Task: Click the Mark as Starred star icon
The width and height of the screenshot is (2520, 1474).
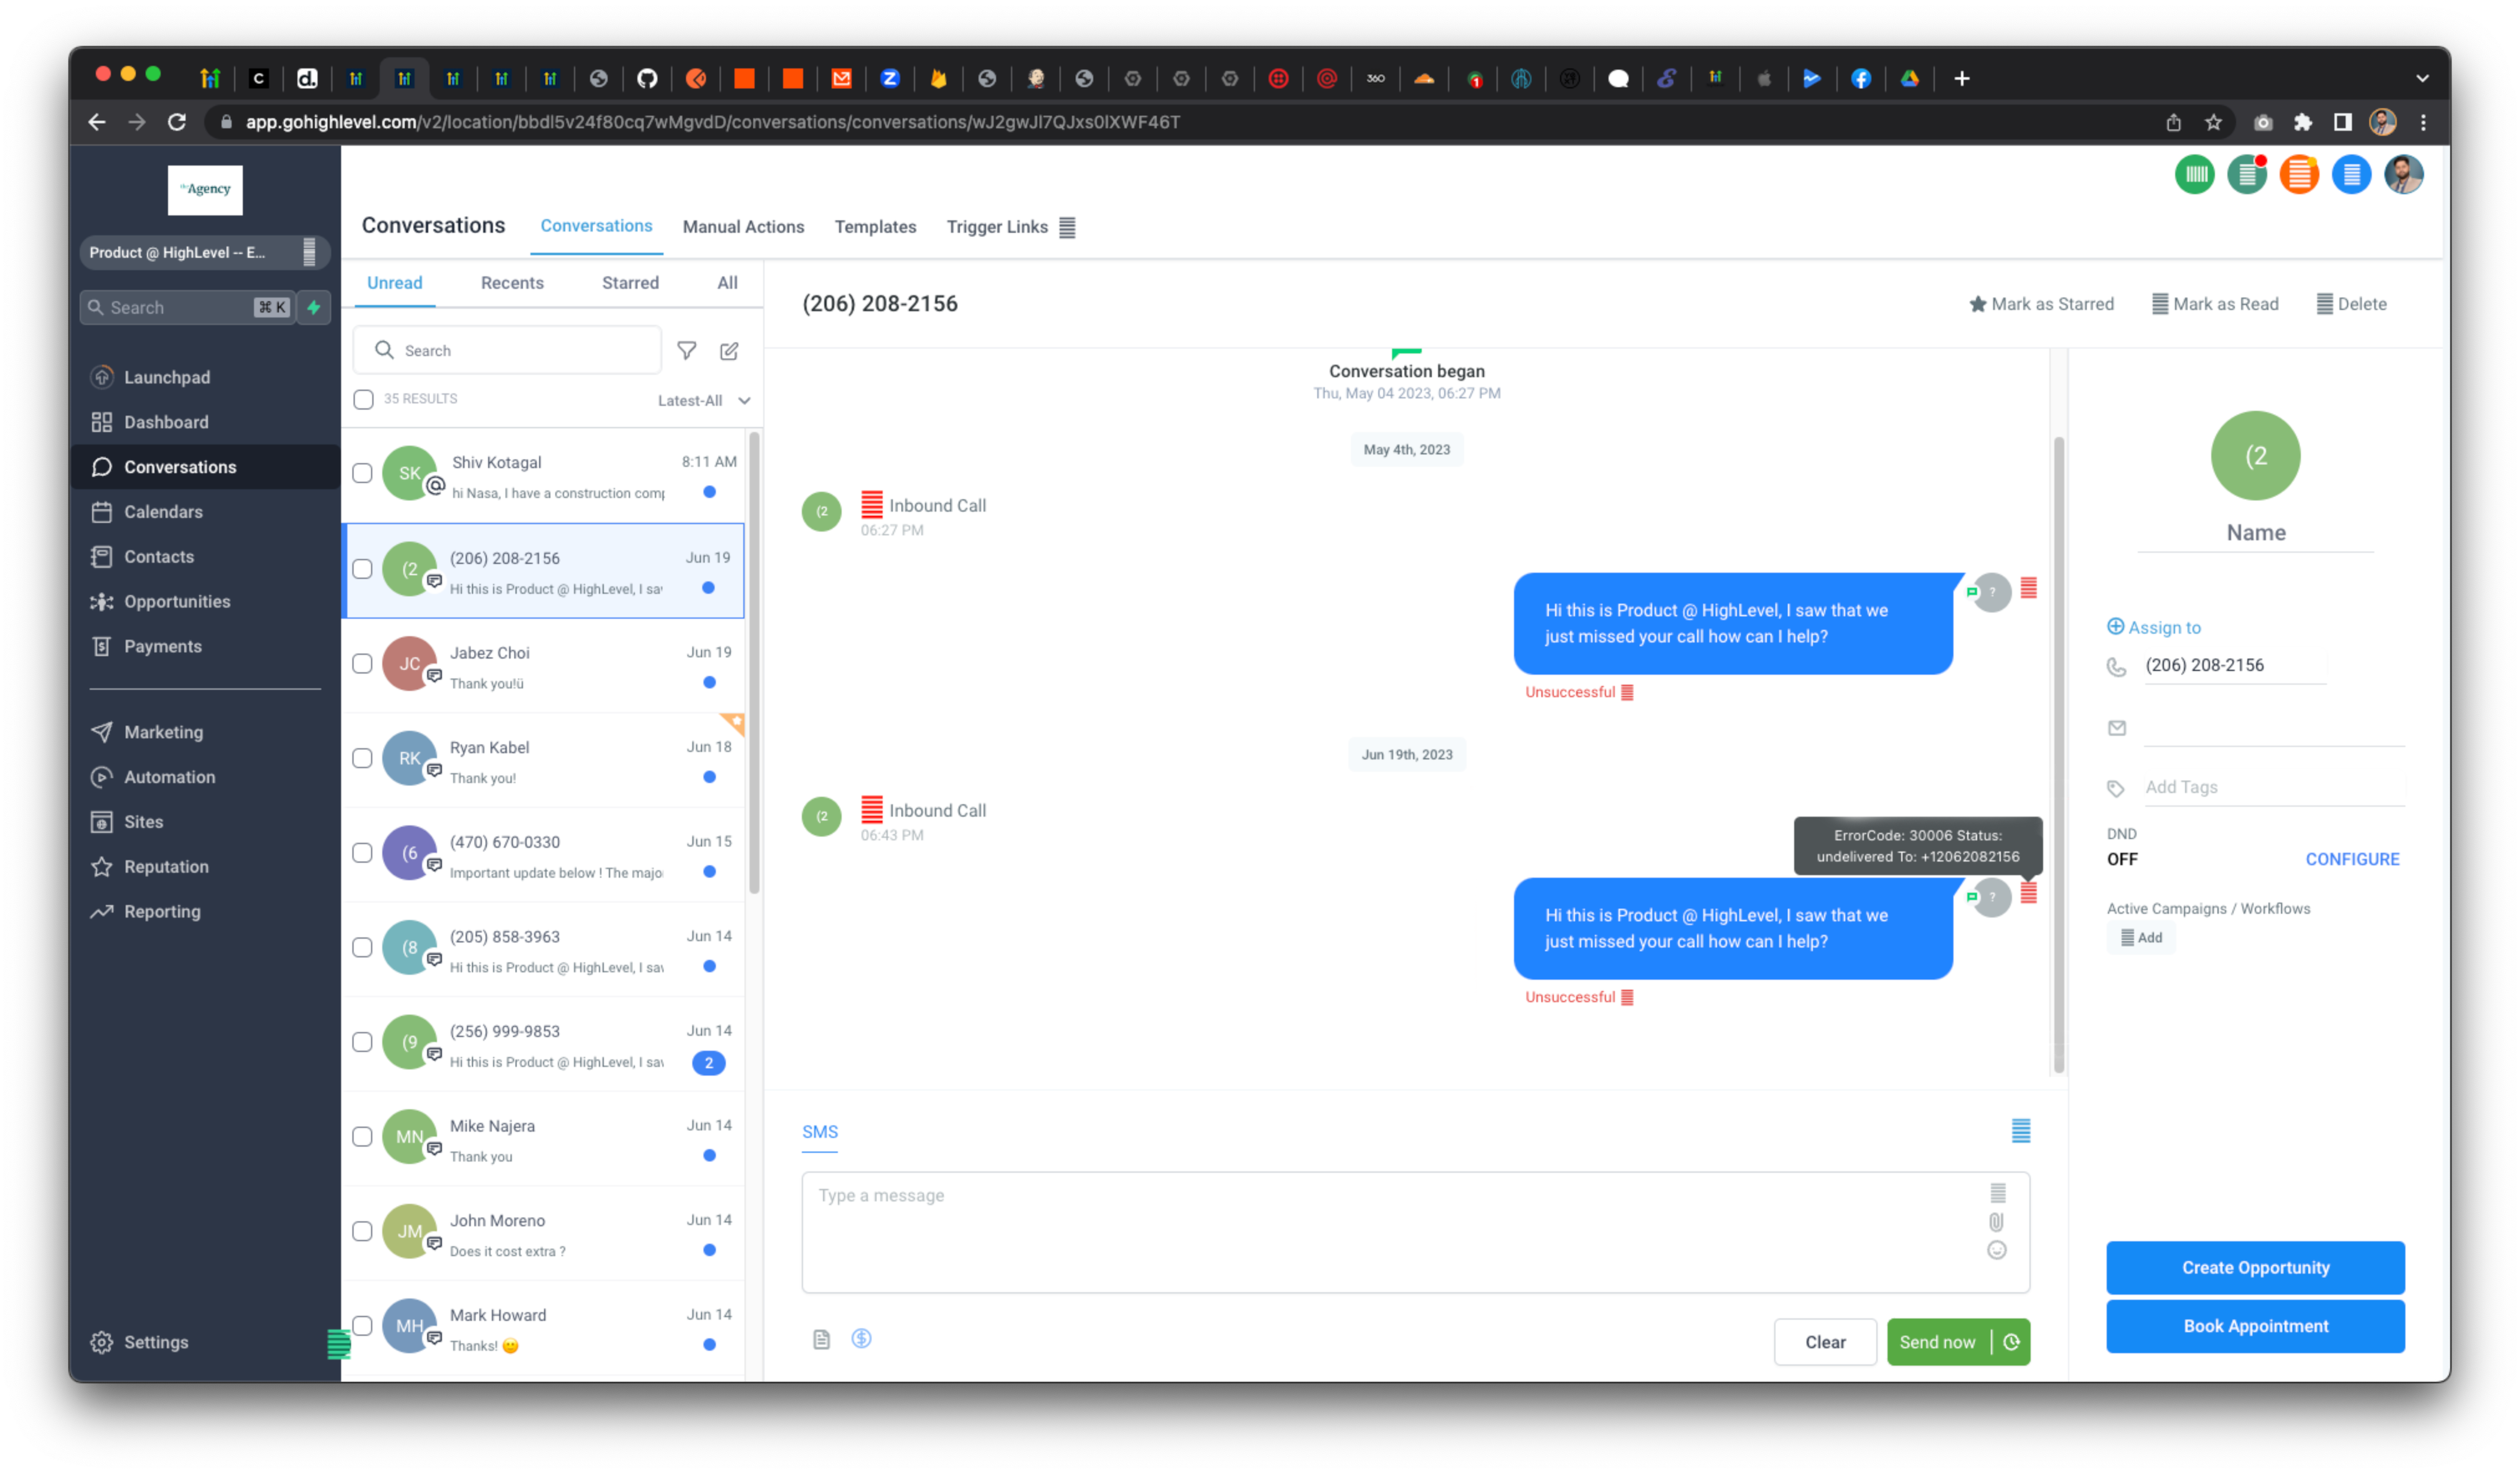Action: tap(1977, 304)
